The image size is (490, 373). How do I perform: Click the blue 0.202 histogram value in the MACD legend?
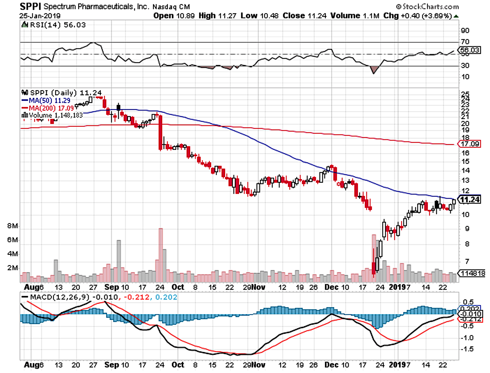[166, 297]
